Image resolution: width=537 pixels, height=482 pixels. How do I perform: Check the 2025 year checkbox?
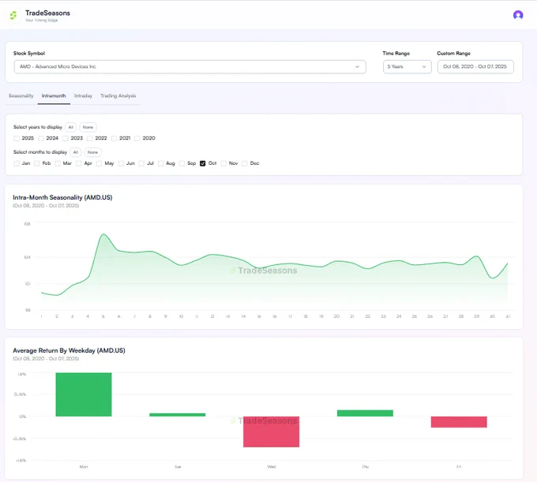click(17, 138)
